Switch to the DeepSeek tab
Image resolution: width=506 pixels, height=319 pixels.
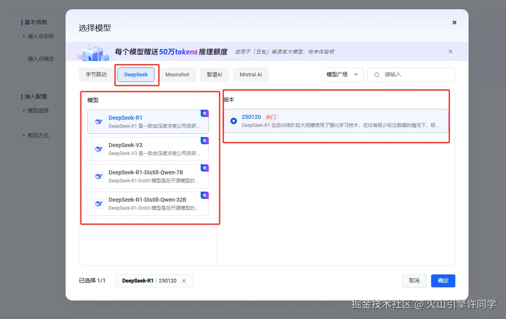(x=136, y=75)
